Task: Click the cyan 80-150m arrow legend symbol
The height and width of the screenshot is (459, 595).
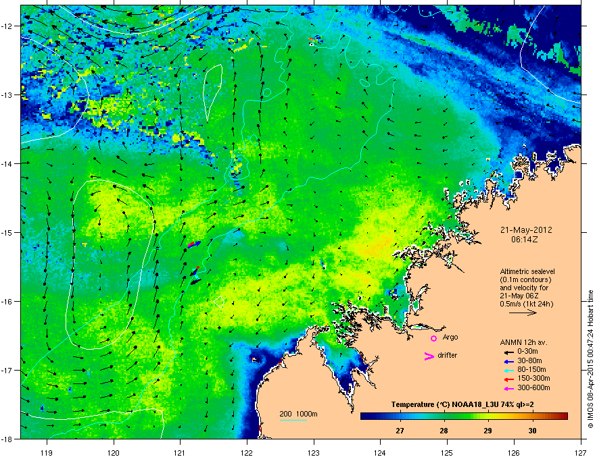Action: 508,371
